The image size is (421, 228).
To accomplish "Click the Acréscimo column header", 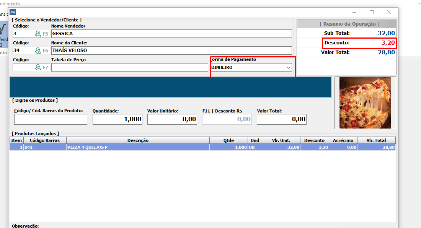I will click(x=343, y=140).
